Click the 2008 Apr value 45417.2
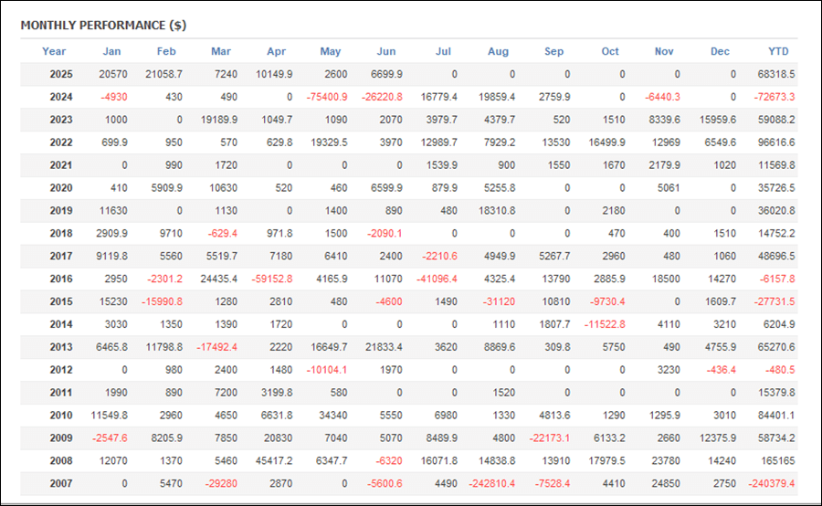The image size is (822, 506). click(274, 460)
